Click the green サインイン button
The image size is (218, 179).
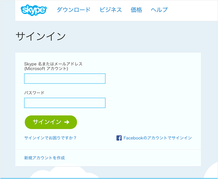pyautogui.click(x=51, y=122)
